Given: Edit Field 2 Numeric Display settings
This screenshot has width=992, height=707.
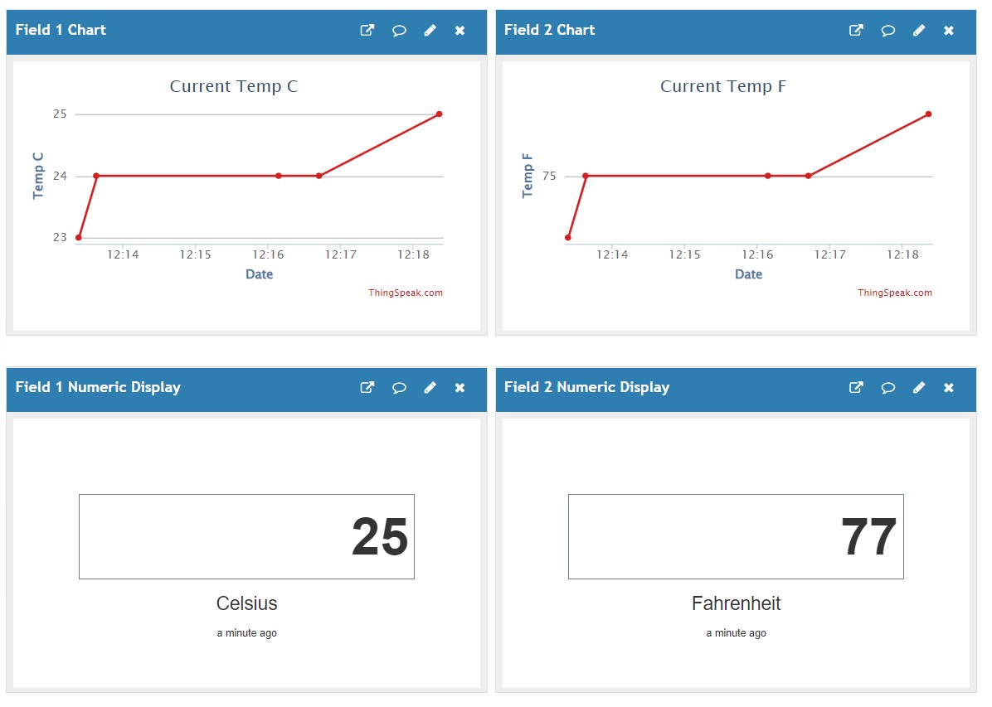Looking at the screenshot, I should coord(918,388).
